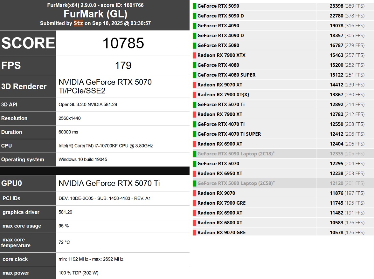Select the Intel Core i7-10700KF CPU text
The height and width of the screenshot is (279, 374).
pos(106,146)
